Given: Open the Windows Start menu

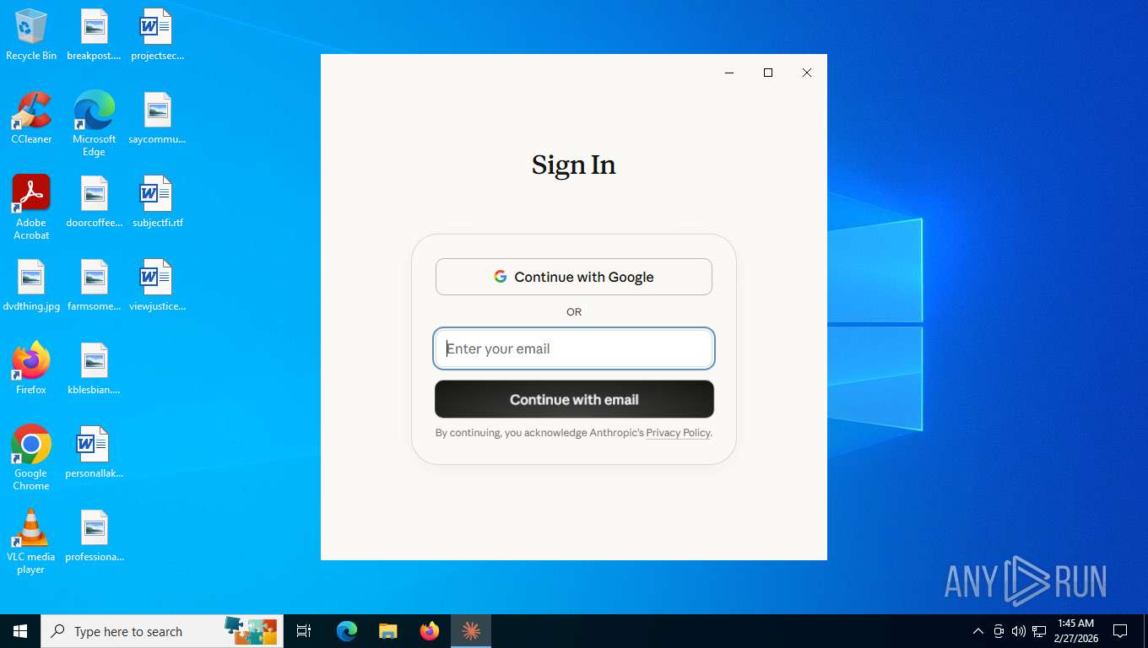Looking at the screenshot, I should point(20,631).
